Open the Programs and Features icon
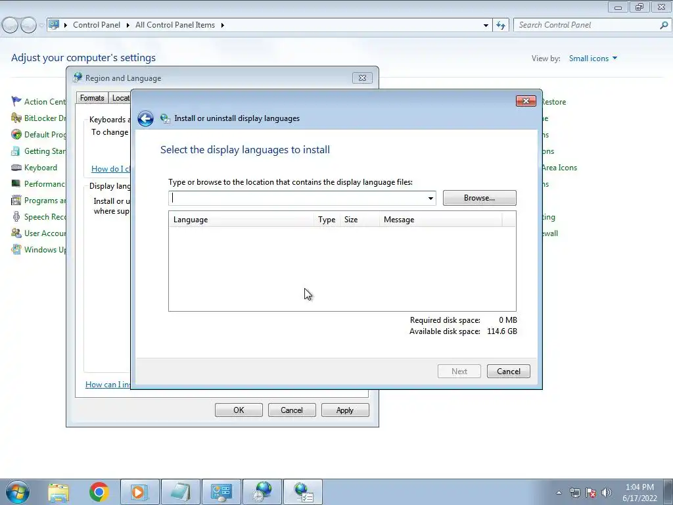673x505 pixels. (16, 200)
